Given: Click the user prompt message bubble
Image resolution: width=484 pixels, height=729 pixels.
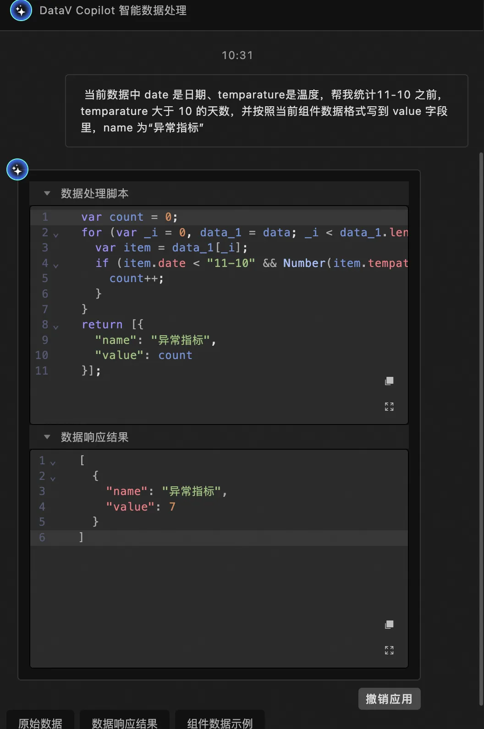Looking at the screenshot, I should pyautogui.click(x=266, y=111).
